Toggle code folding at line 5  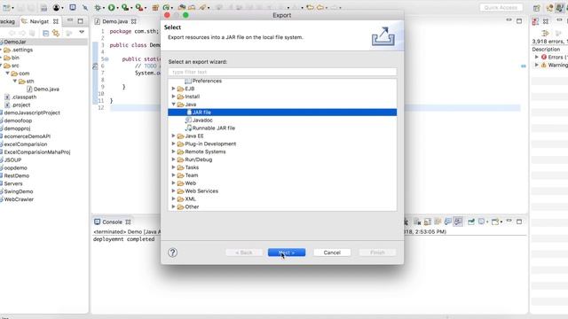coord(106,59)
